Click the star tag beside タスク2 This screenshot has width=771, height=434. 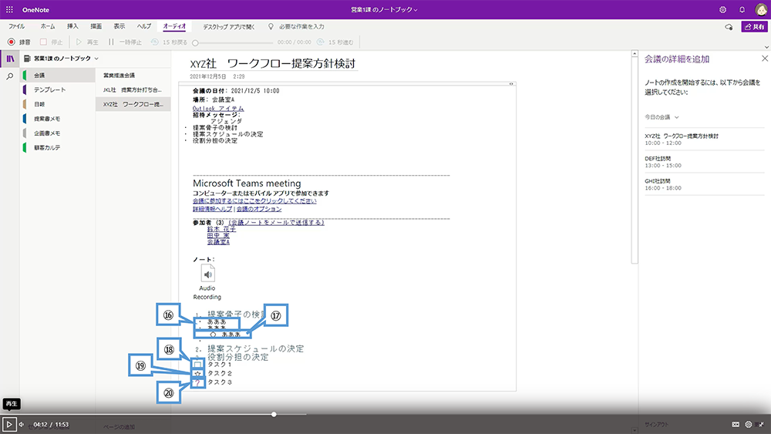point(197,374)
